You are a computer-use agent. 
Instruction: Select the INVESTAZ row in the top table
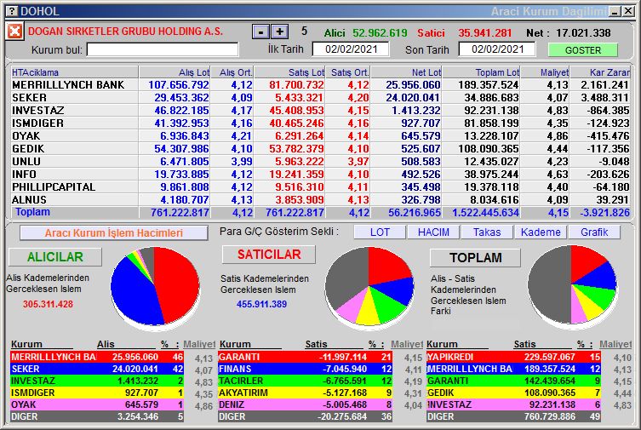[x=320, y=111]
